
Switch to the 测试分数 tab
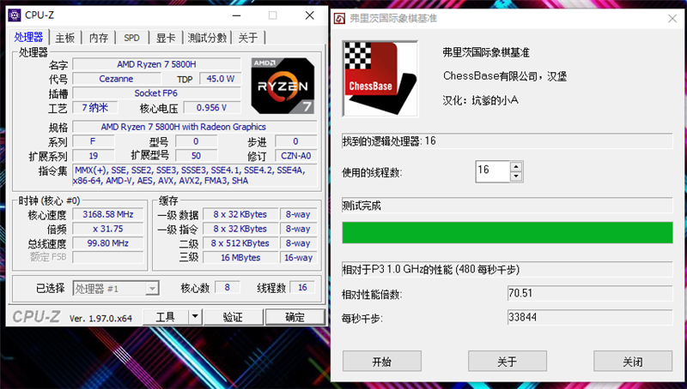click(207, 38)
